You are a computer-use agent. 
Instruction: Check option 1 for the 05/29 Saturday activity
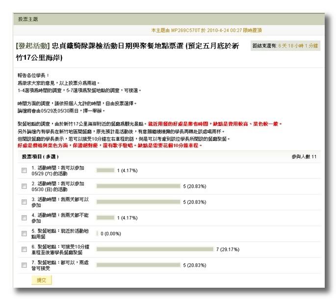(24, 171)
